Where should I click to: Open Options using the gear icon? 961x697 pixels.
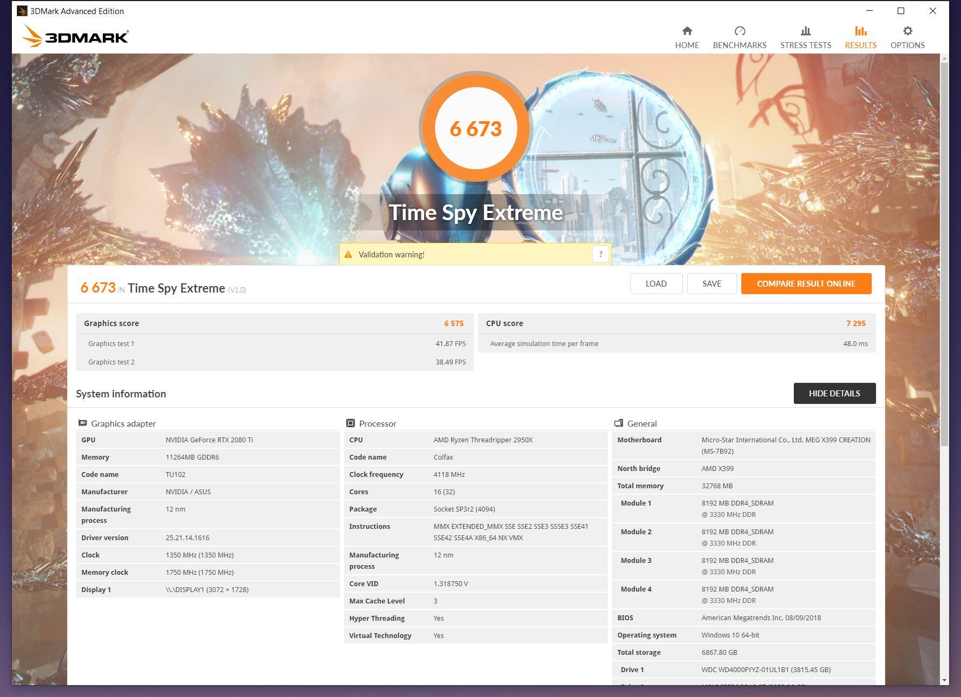pyautogui.click(x=907, y=31)
